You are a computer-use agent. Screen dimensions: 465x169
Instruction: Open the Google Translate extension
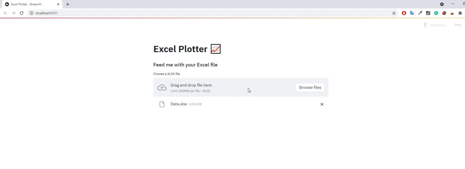pos(412,13)
